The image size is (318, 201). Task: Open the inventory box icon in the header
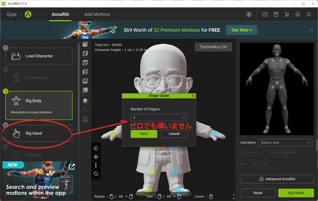276,14
